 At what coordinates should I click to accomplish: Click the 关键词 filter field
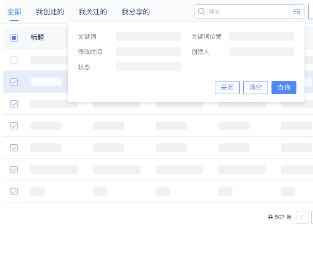(148, 36)
